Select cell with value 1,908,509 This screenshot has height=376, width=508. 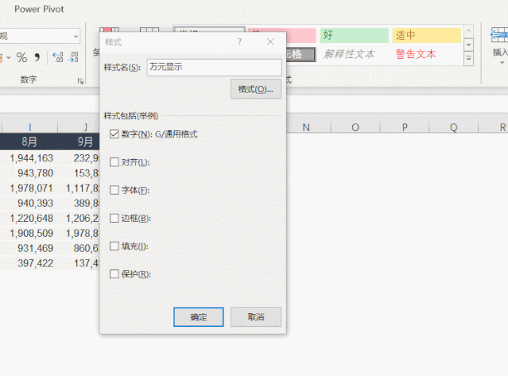point(31,233)
